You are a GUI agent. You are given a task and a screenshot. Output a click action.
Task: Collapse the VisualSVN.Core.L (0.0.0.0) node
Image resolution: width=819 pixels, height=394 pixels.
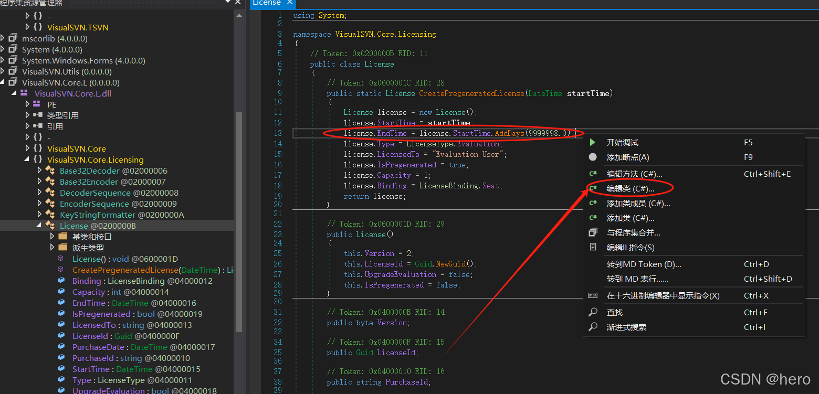coord(3,82)
